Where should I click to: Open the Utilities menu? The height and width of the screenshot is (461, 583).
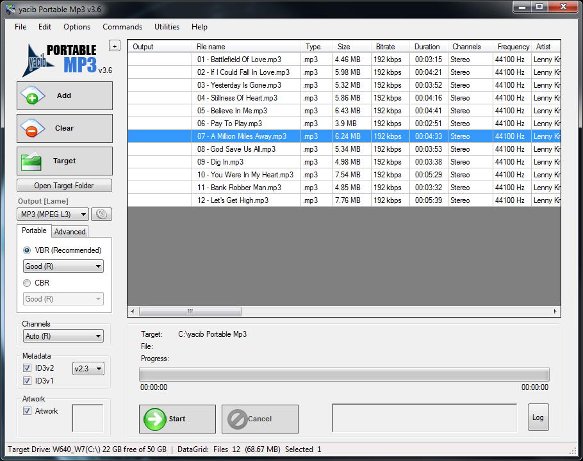coord(167,27)
